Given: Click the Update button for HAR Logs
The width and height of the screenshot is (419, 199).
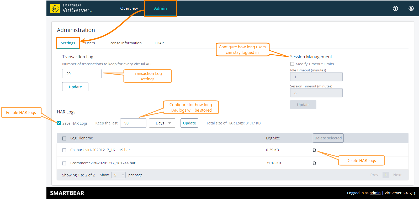Looking at the screenshot, I should [189, 123].
